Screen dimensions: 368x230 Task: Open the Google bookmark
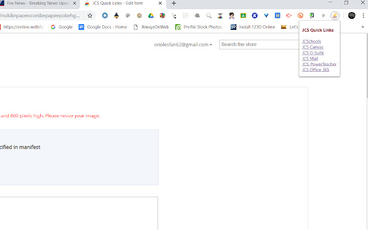pos(62,27)
